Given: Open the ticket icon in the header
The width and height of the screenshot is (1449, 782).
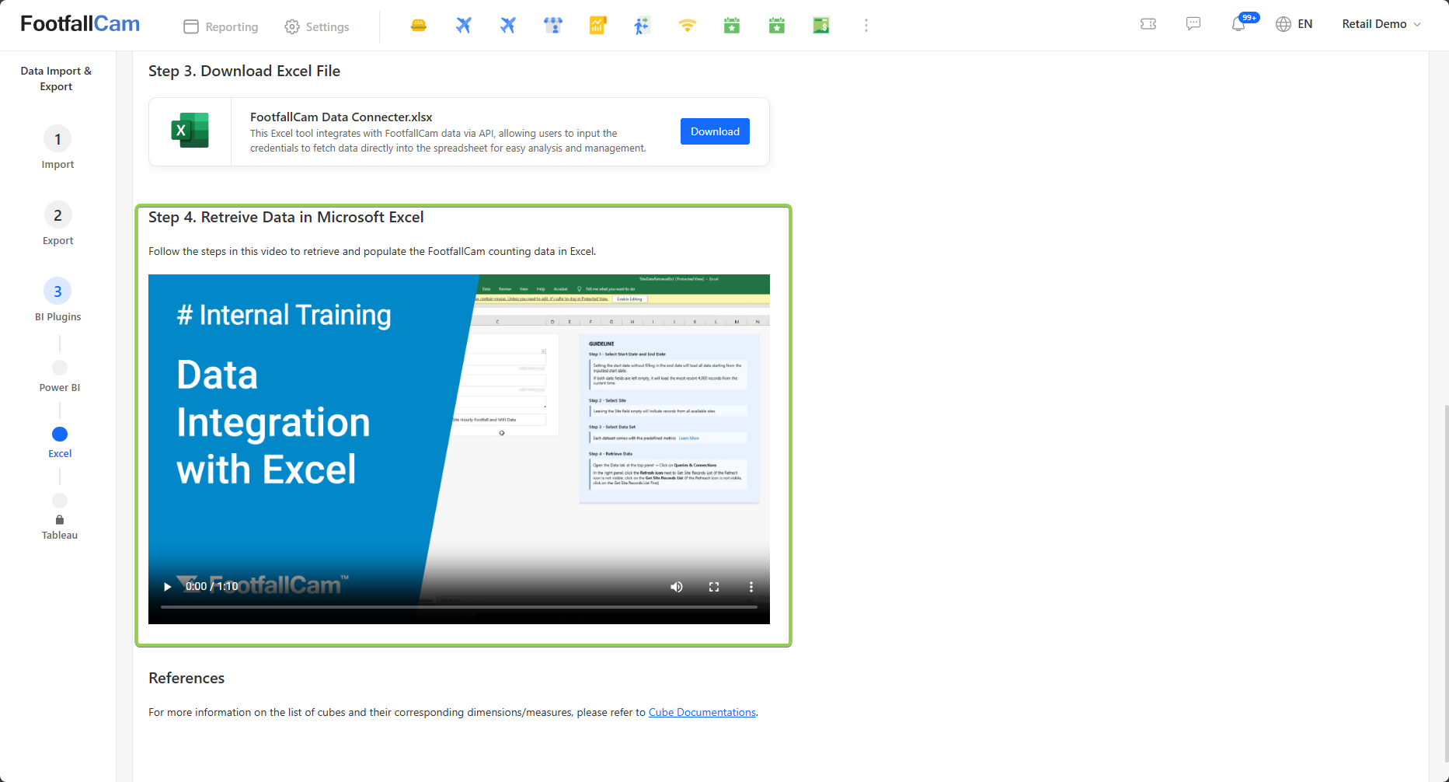Looking at the screenshot, I should 1148,24.
